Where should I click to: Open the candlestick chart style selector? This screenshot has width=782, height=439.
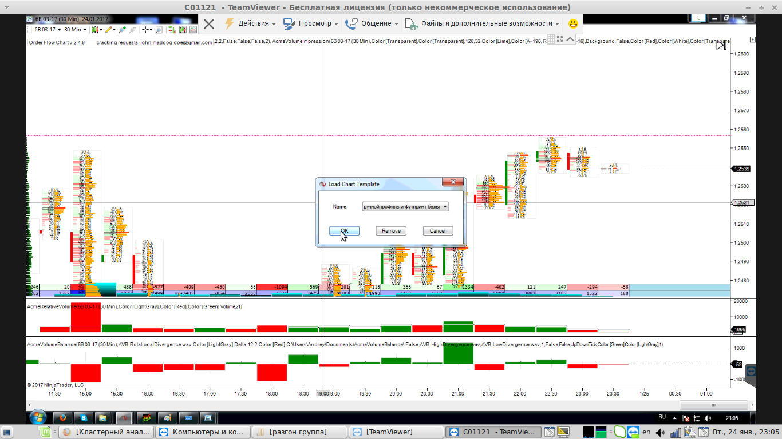pyautogui.click(x=96, y=29)
